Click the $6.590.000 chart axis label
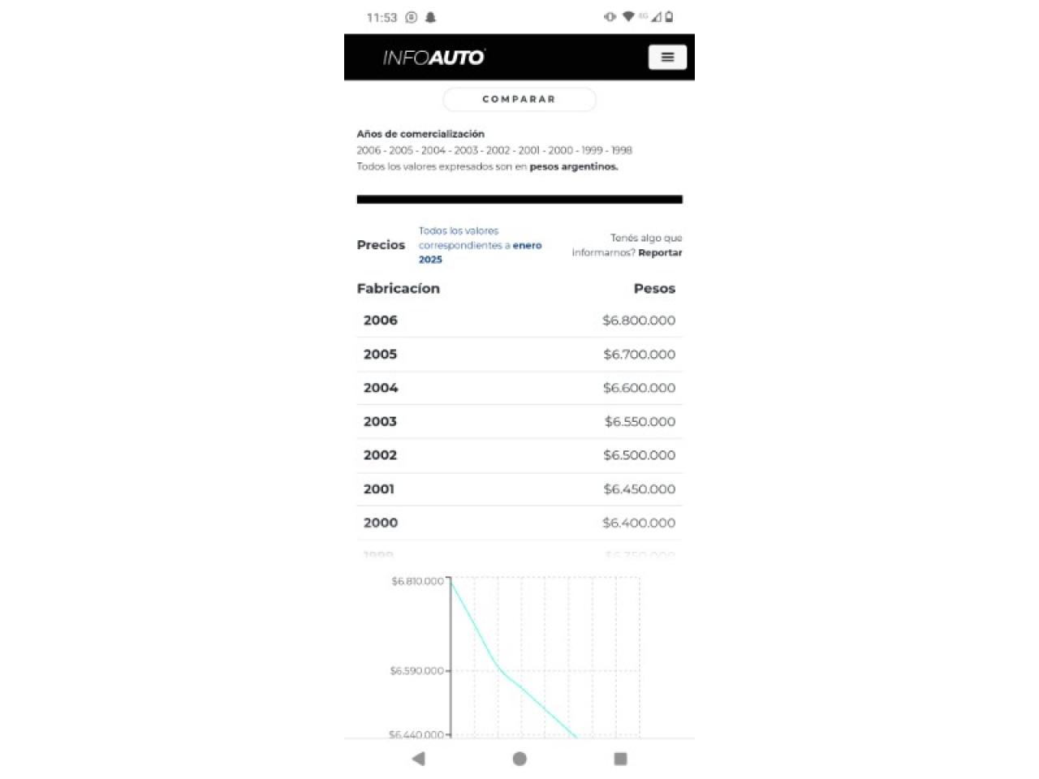Screen dimensions: 1039x779 [x=417, y=671]
